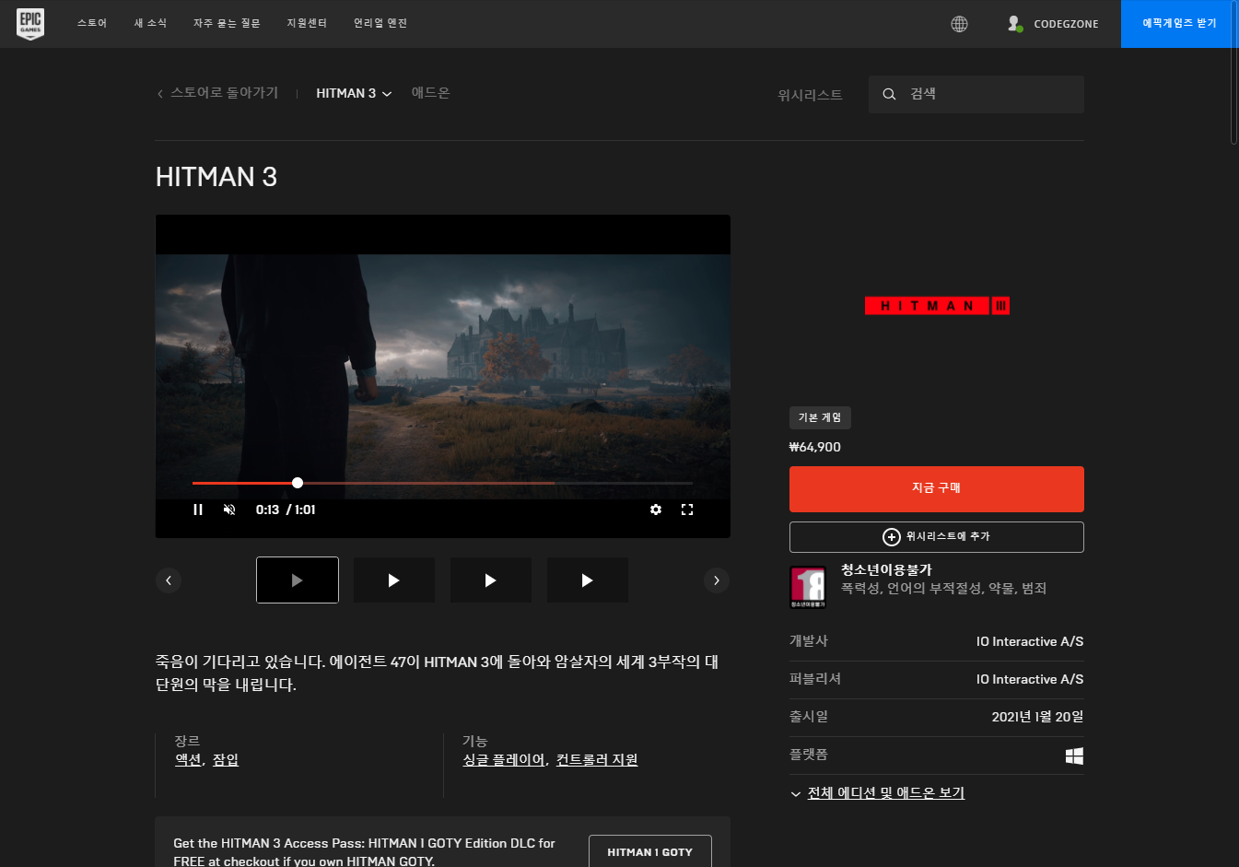
Task: Go to next media carousel arrow
Action: tap(717, 580)
